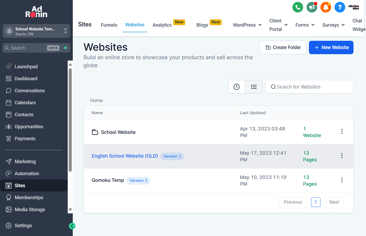This screenshot has width=366, height=236.
Task: Click 13 Pages for Gomoku Temp
Action: coord(310,181)
